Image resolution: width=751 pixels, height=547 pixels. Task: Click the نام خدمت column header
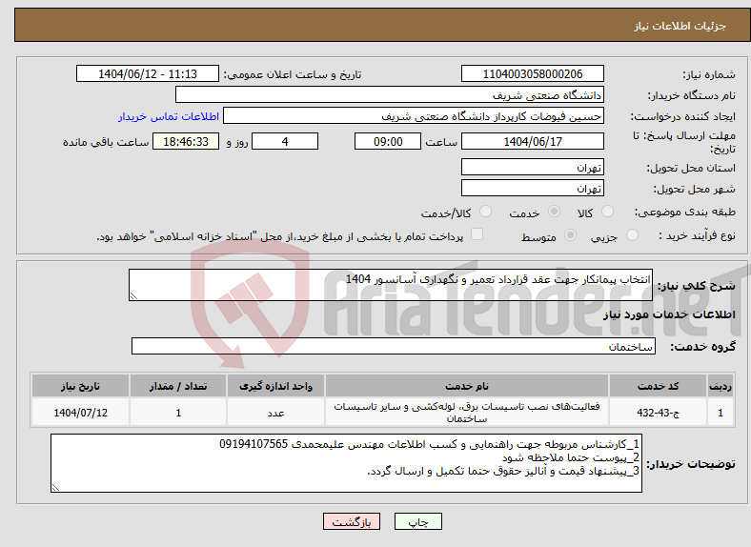point(466,386)
